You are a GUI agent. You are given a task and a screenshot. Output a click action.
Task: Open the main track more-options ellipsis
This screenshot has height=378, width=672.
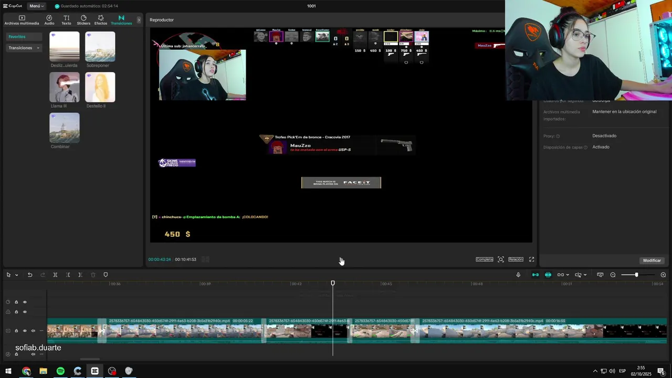click(x=41, y=331)
